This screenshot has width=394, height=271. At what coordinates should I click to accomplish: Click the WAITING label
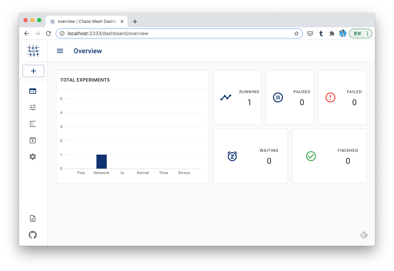point(269,151)
